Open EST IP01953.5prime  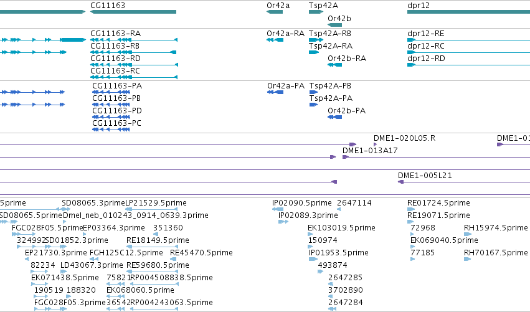[x=338, y=253]
